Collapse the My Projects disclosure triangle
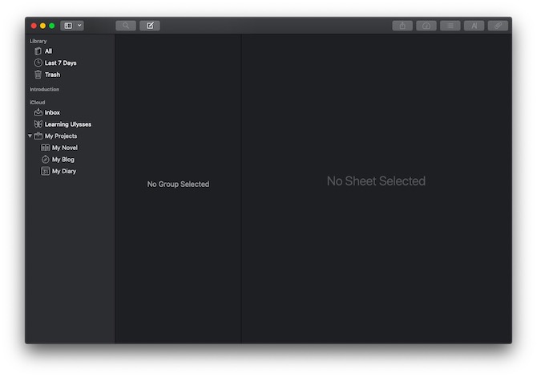The height and width of the screenshot is (377, 537). 30,136
